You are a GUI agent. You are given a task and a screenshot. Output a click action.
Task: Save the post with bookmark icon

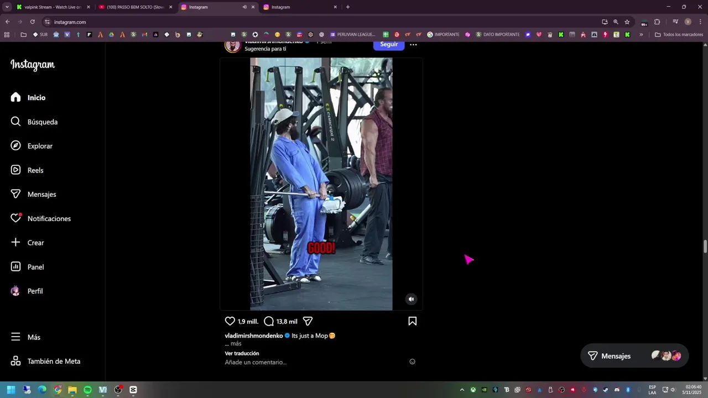(x=412, y=321)
